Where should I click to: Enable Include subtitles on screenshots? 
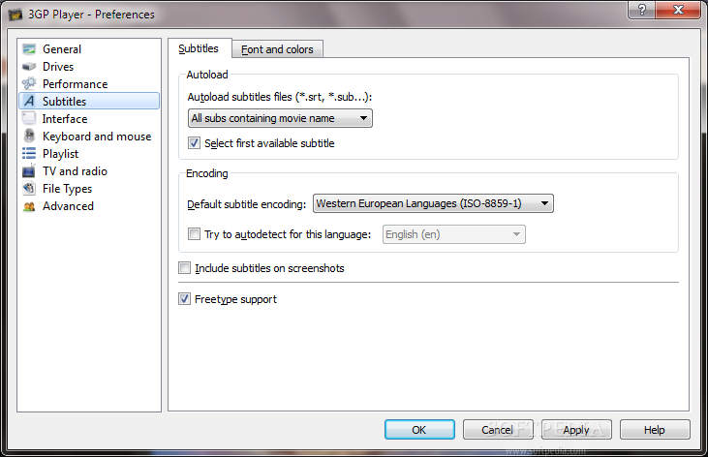[184, 268]
